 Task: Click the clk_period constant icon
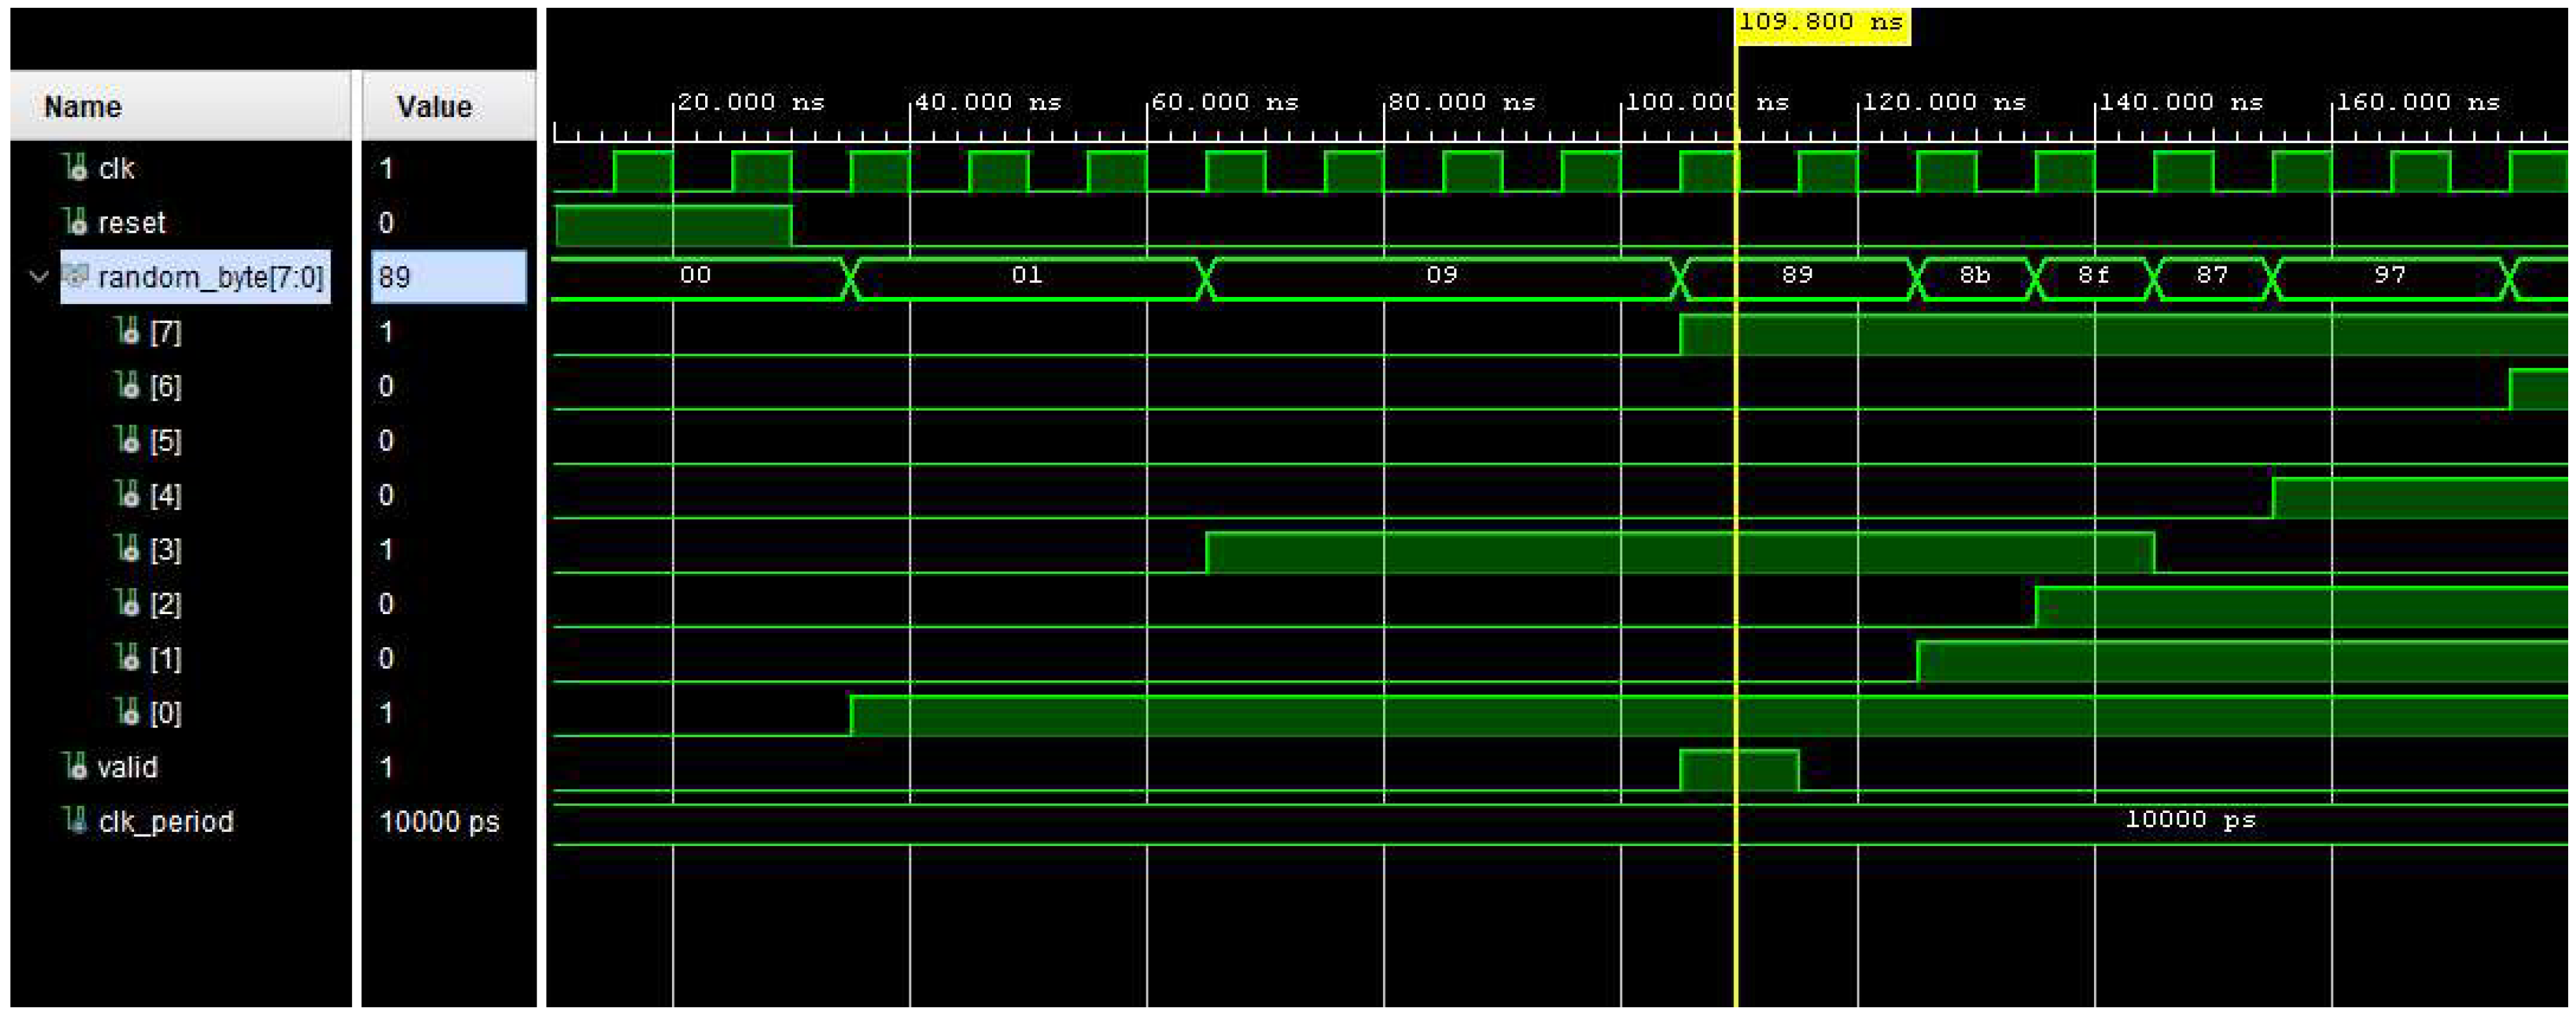click(75, 820)
